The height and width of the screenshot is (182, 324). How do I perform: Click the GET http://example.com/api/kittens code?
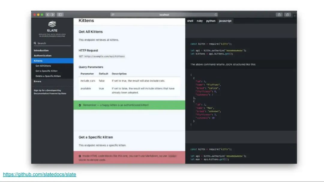(x=102, y=56)
